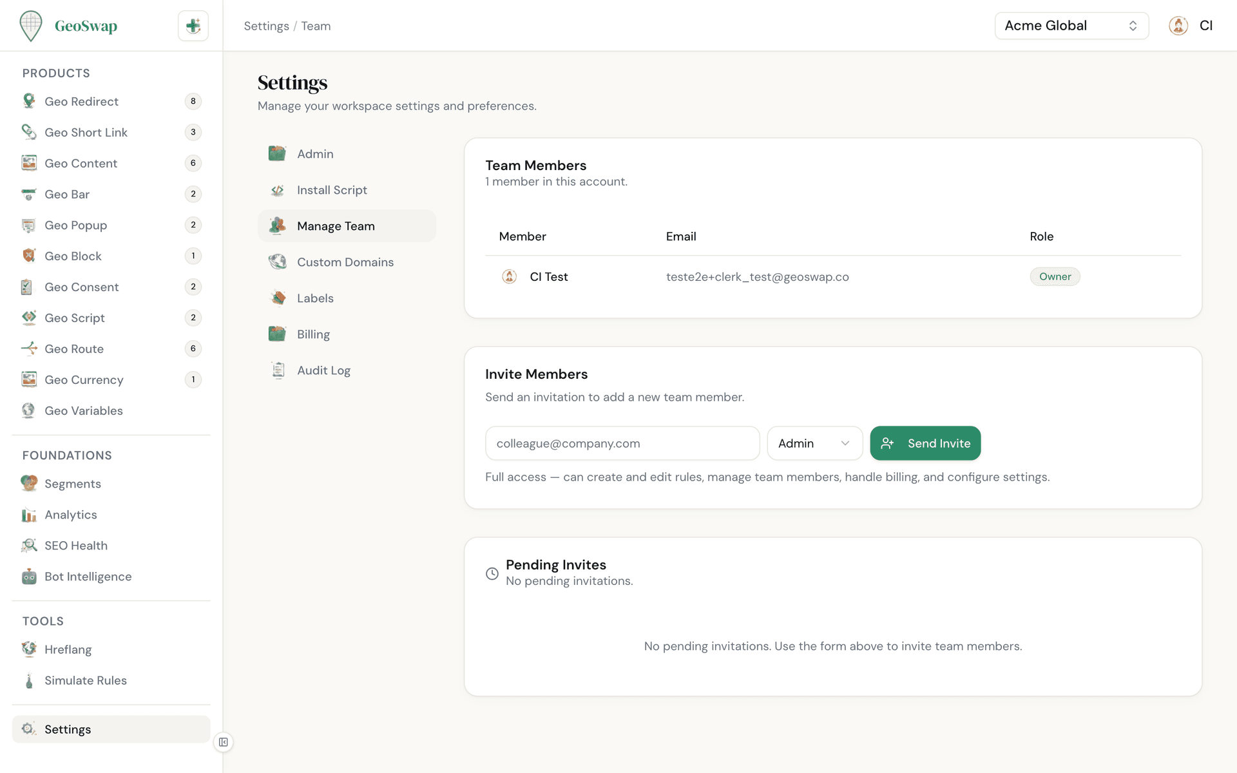Click the colleague email input field

tap(622, 443)
